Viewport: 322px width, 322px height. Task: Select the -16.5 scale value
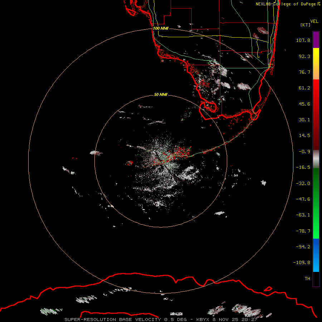point(303,167)
